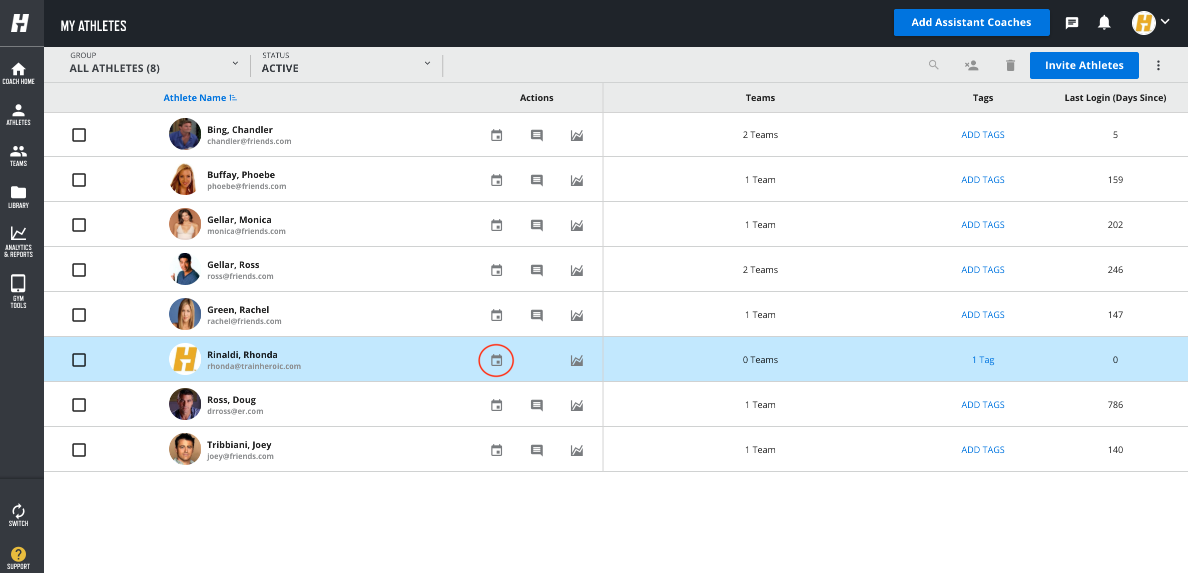Select checkbox for Green, Rachel
1188x573 pixels.
pyautogui.click(x=79, y=315)
